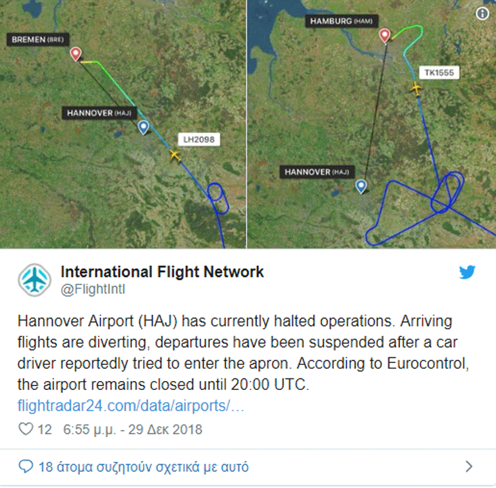Viewport: 496px width, 488px height.
Task: Click the red Hamburg map pin
Action: click(x=385, y=35)
